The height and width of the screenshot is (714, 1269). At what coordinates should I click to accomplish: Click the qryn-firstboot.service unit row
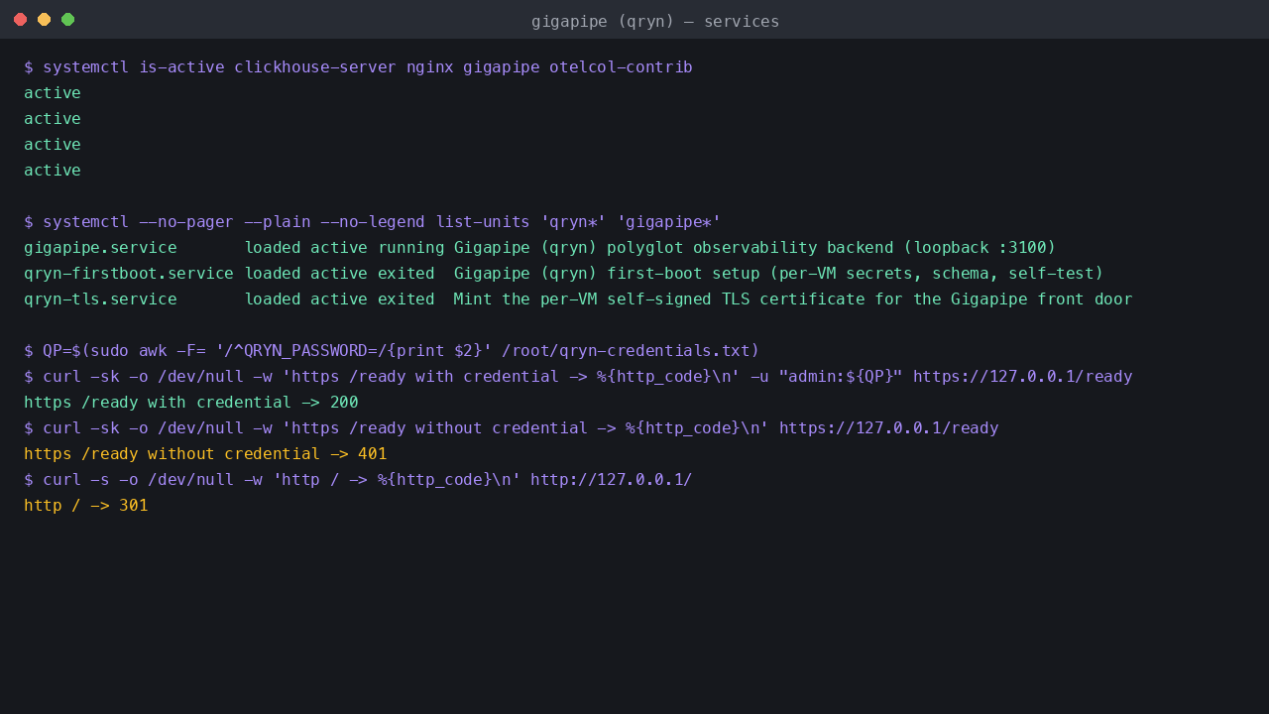click(564, 274)
